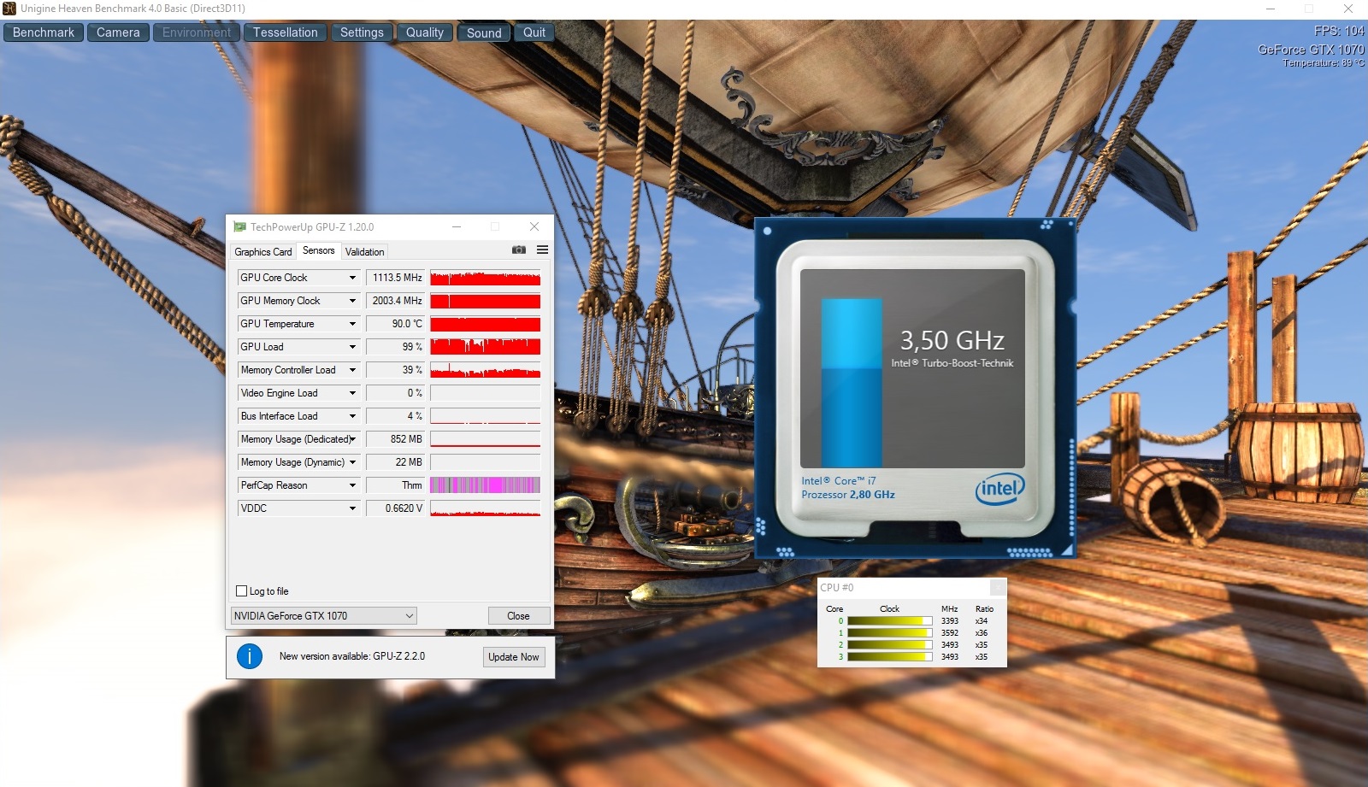The image size is (1368, 787).
Task: Click the Core 0 clock bar
Action: [889, 621]
